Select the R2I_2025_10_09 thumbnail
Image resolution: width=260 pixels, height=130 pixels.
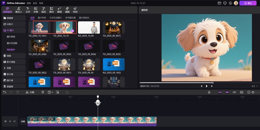point(89,27)
